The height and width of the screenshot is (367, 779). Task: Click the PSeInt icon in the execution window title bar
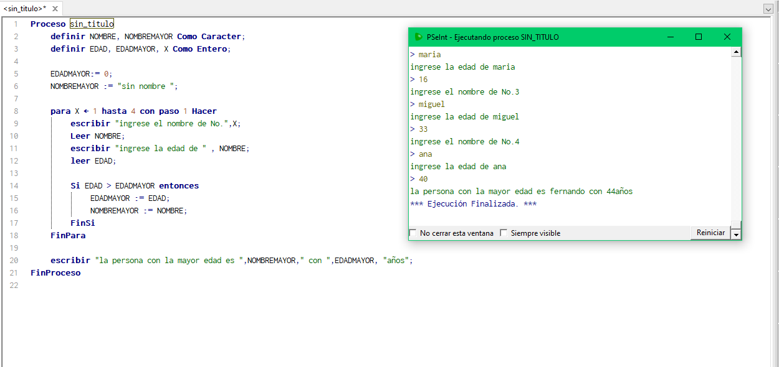pyautogui.click(x=418, y=37)
